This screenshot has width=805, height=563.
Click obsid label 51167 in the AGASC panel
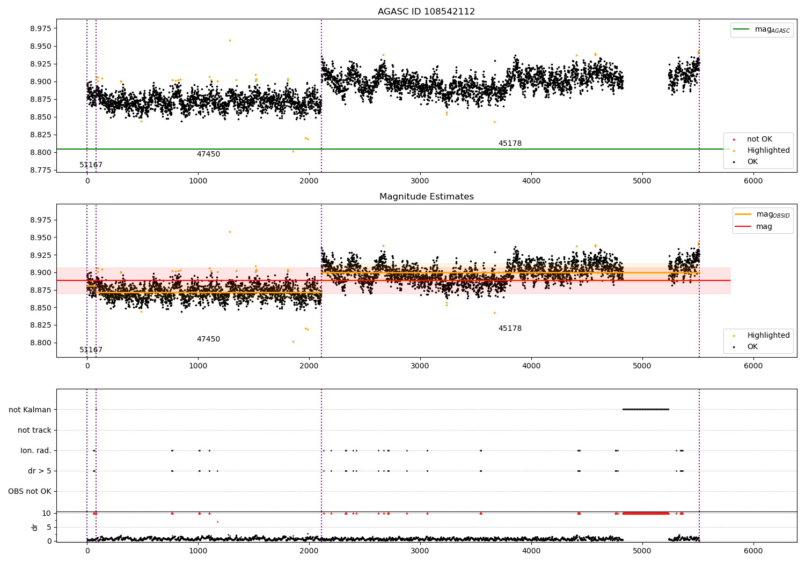pyautogui.click(x=91, y=165)
